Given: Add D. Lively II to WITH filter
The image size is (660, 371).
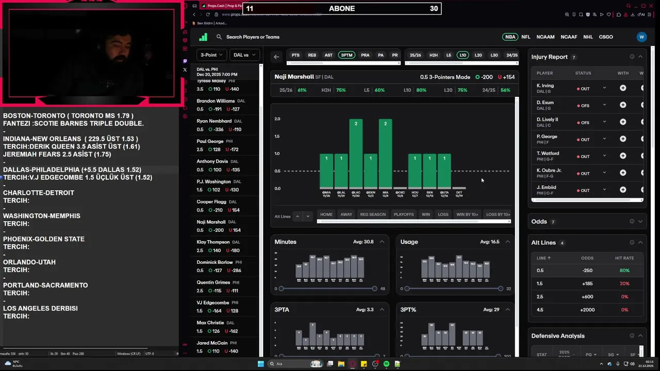Looking at the screenshot, I should tap(623, 122).
